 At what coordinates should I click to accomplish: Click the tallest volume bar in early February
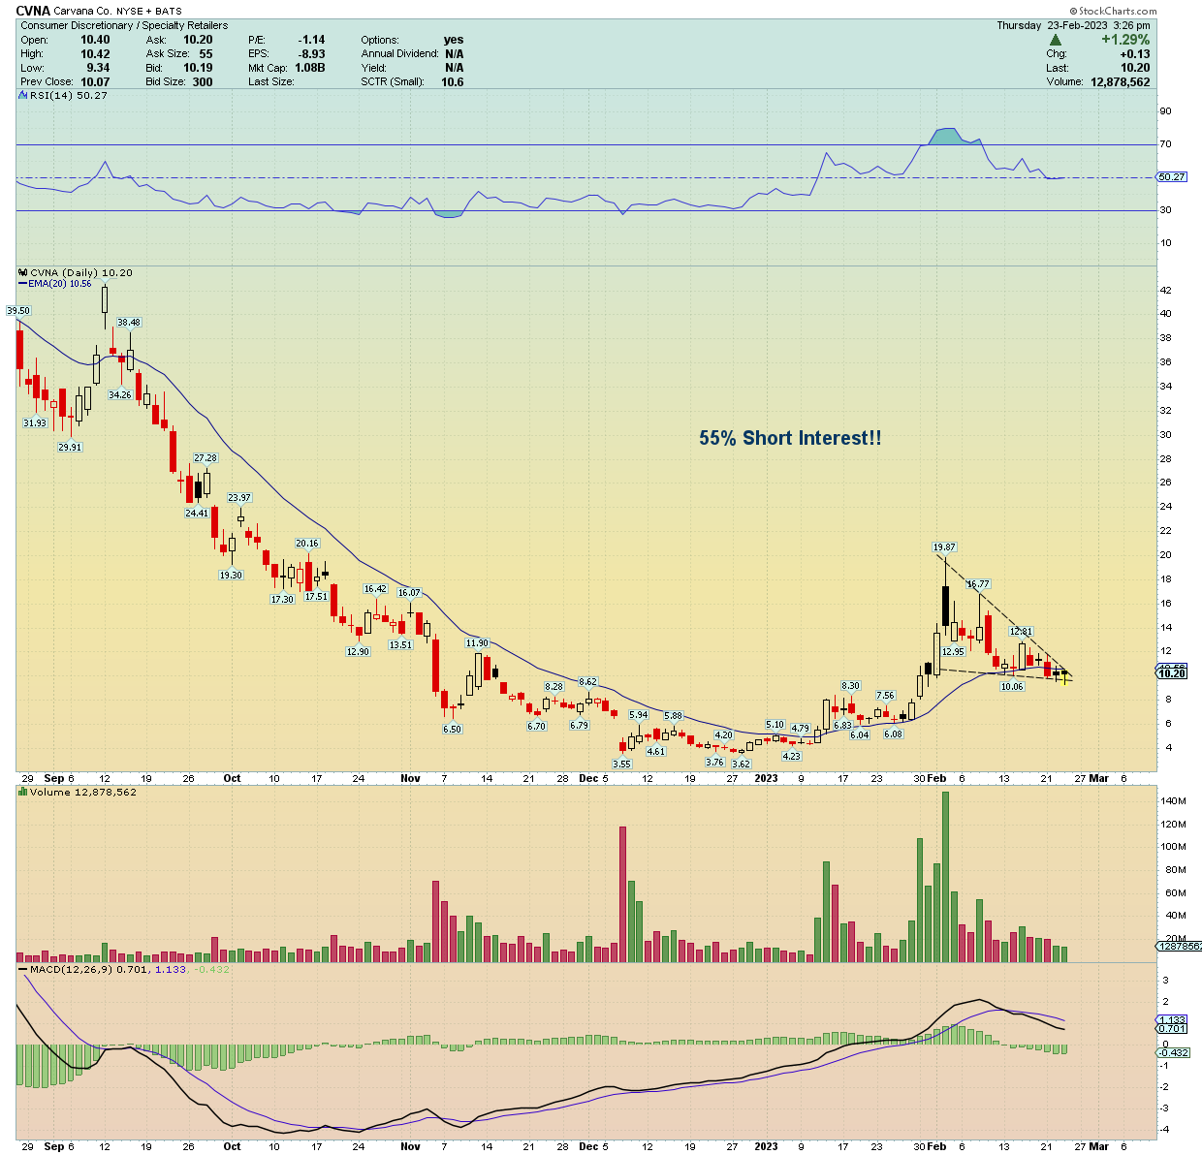945,877
